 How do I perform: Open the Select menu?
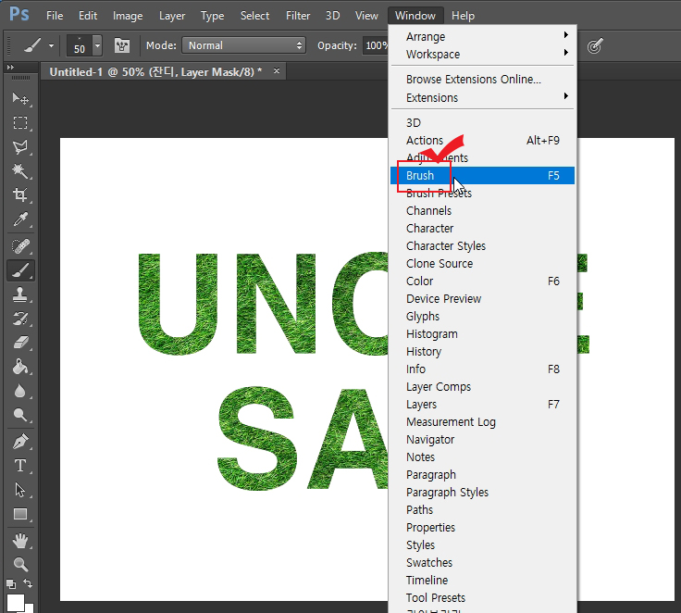(x=255, y=16)
